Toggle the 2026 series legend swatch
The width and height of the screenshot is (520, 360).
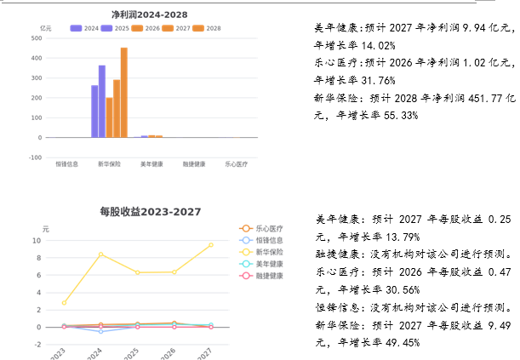[x=137, y=28]
